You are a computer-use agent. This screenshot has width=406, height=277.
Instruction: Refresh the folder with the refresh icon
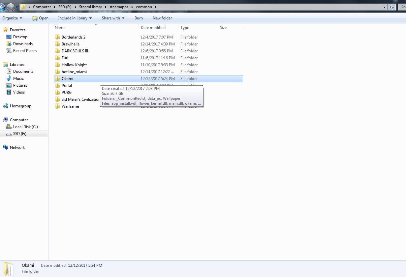click(x=392, y=7)
